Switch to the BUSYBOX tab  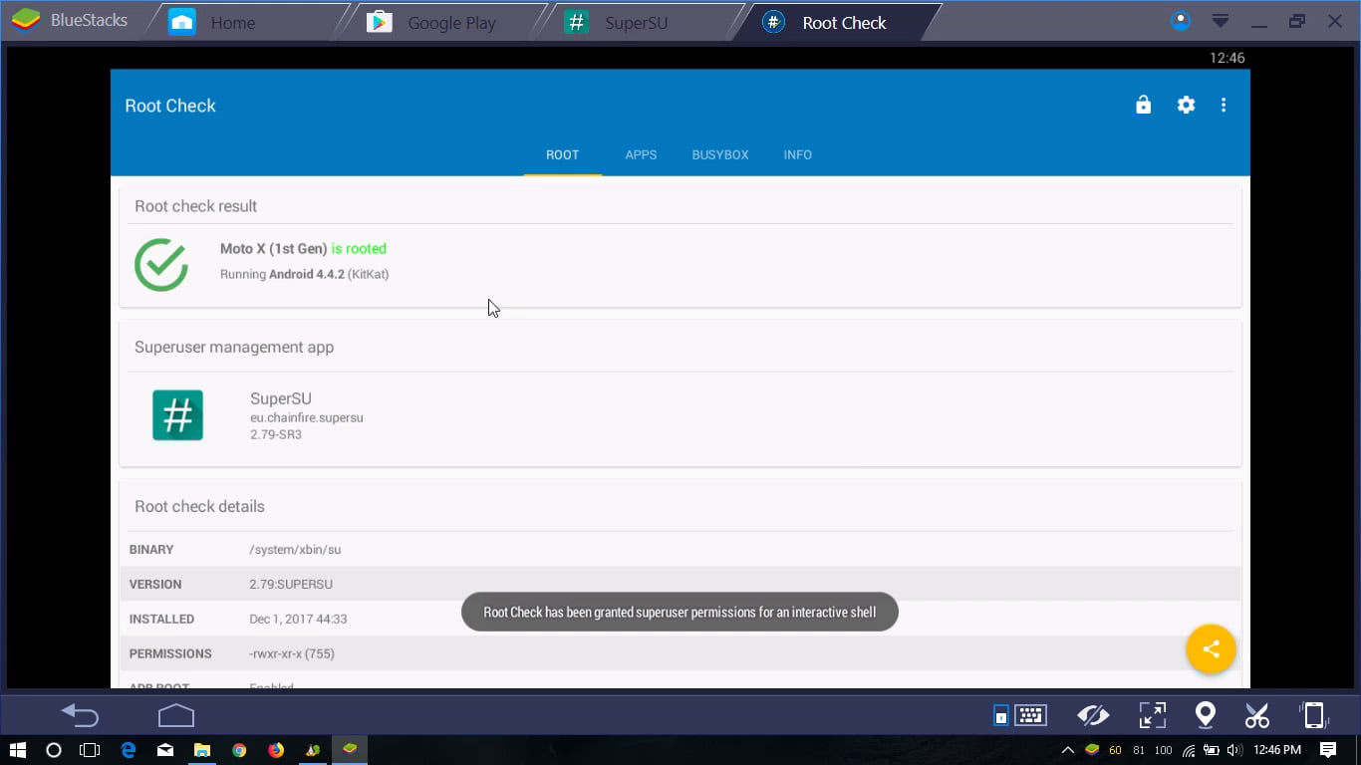(719, 155)
